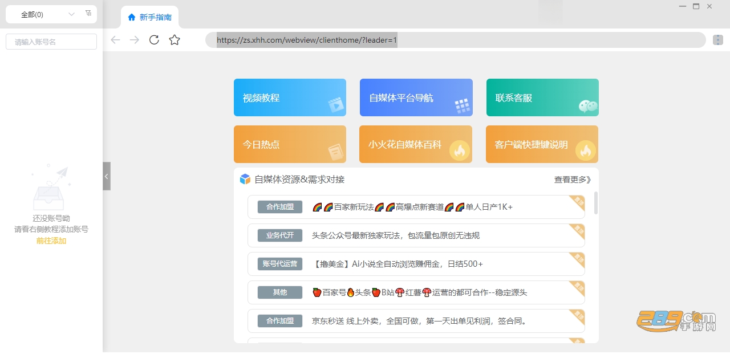
Task: Collapse the left sidebar with arrow handle
Action: (x=107, y=176)
